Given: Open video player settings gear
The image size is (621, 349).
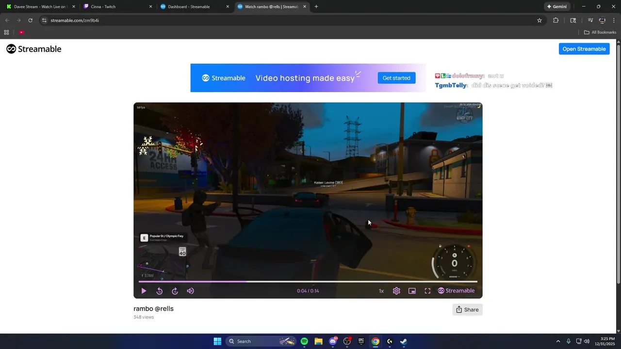Looking at the screenshot, I should [396, 291].
